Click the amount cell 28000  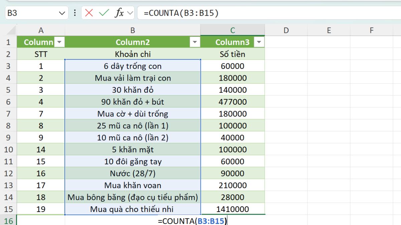click(233, 197)
